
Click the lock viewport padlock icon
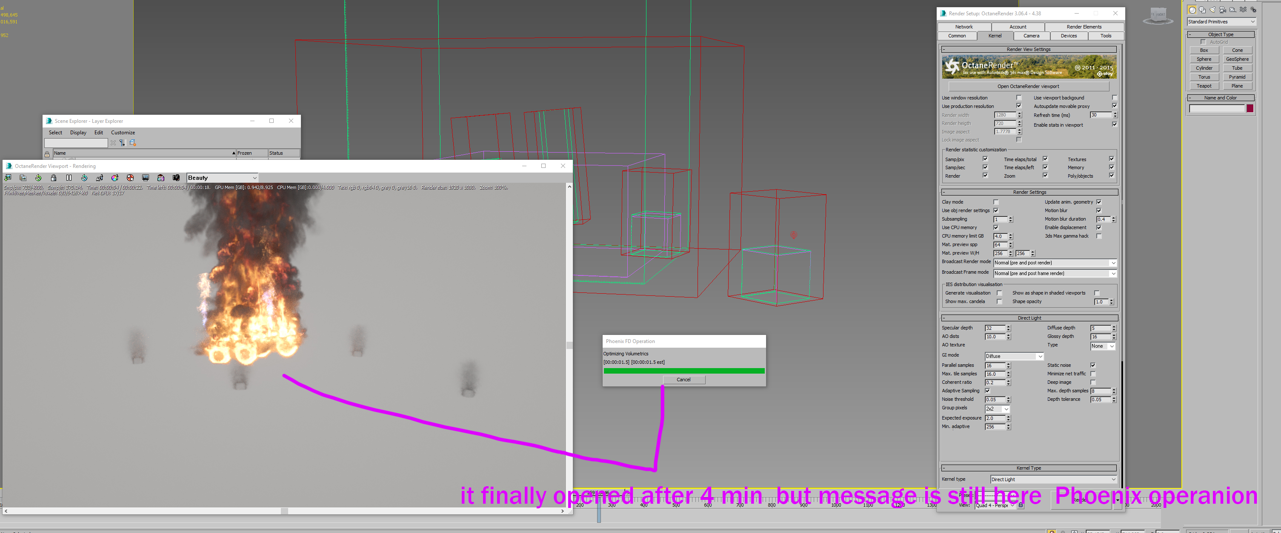coord(53,177)
